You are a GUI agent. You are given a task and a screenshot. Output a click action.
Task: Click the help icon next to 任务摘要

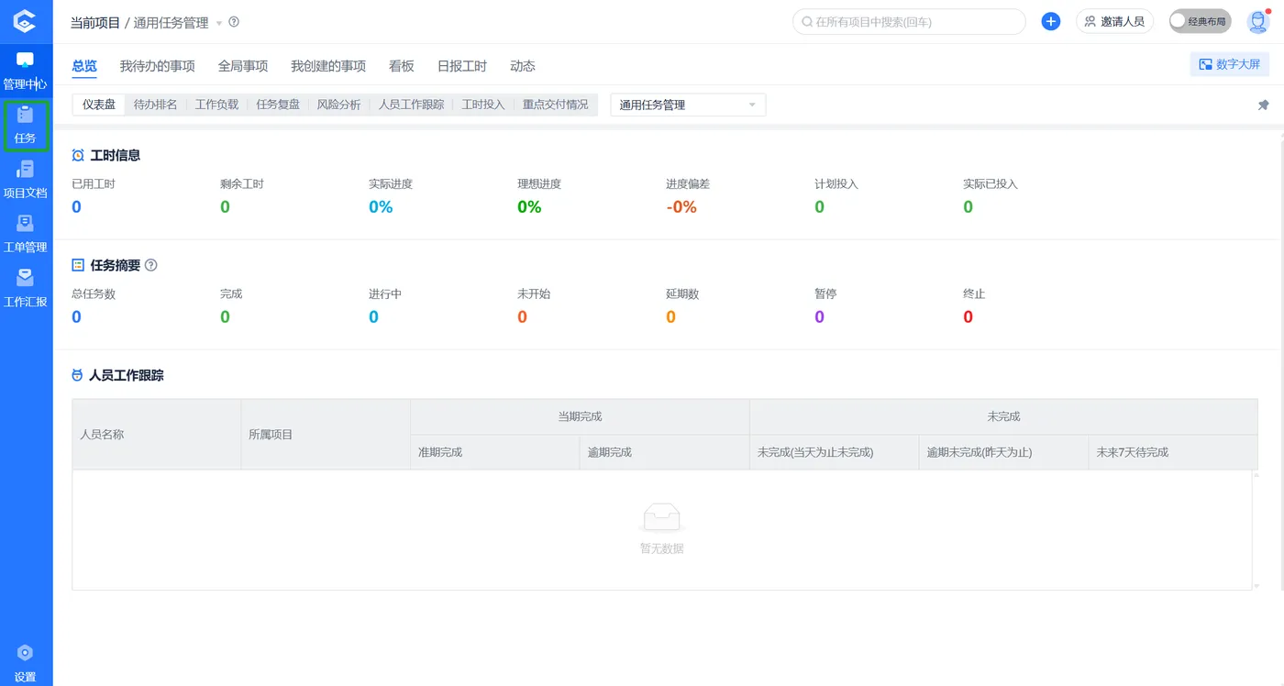149,265
